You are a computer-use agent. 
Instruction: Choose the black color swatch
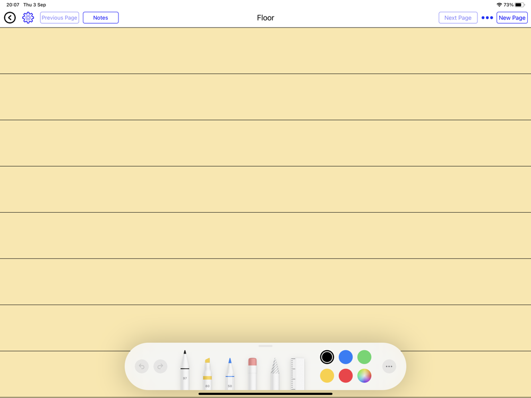[327, 357]
